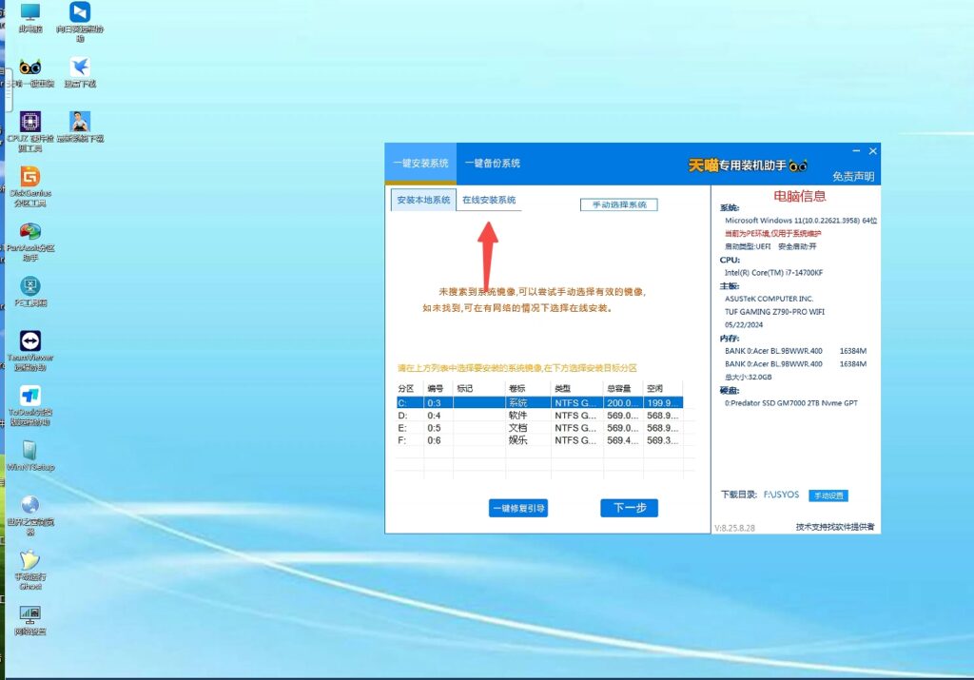This screenshot has width=974, height=680.
Task: Launch ToDesk remote assistance icon
Action: click(x=30, y=396)
